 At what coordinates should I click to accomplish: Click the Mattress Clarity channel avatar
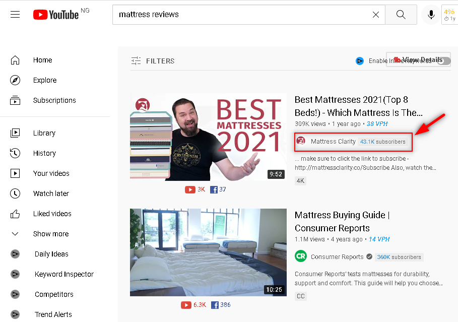(x=301, y=141)
